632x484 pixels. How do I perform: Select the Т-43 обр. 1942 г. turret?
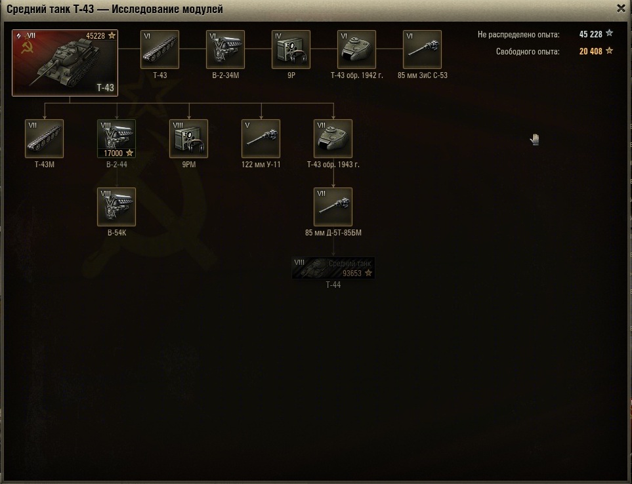point(356,49)
